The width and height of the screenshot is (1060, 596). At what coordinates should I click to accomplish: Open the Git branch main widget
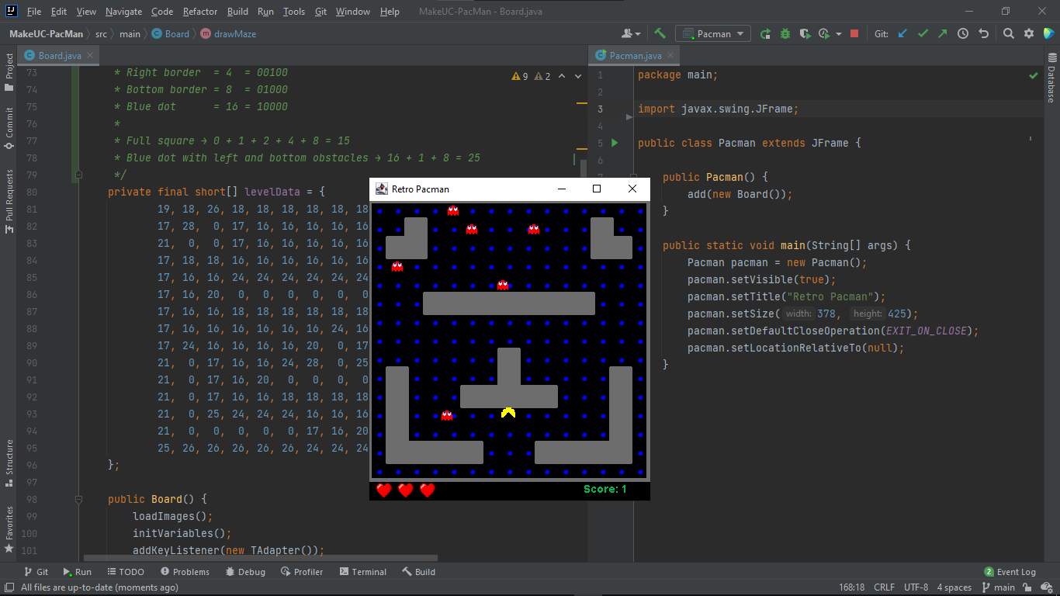click(998, 587)
